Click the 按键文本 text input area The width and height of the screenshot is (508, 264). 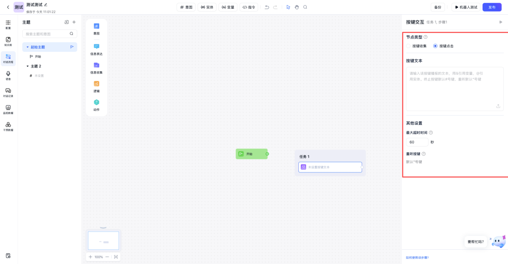454,88
